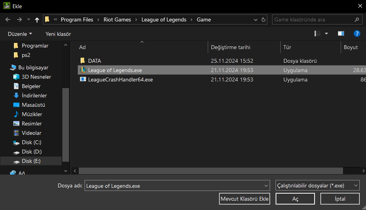Create a new folder with Yeni klasör
Viewport: 366px width, 210px height.
(x=58, y=34)
